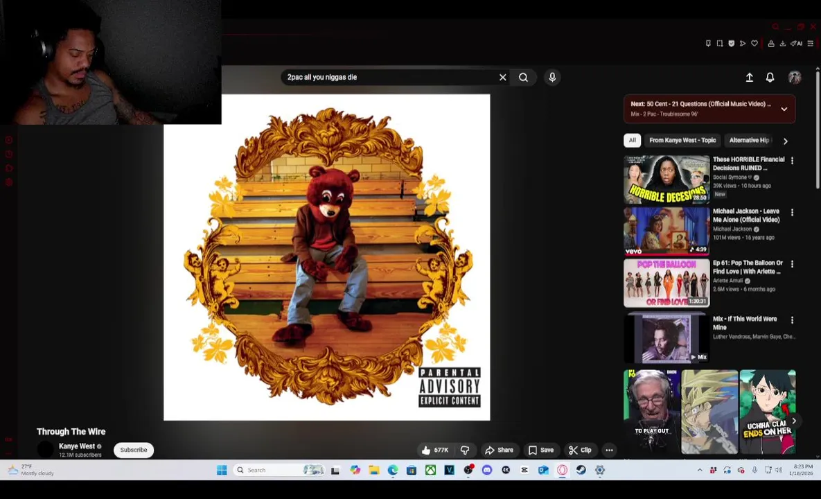Open the easy setup sliders icon
This screenshot has height=499, width=821.
click(x=810, y=44)
